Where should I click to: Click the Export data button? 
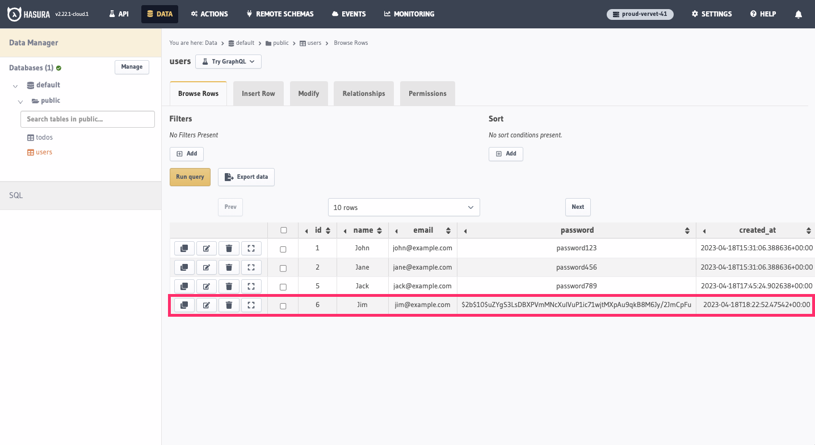246,177
